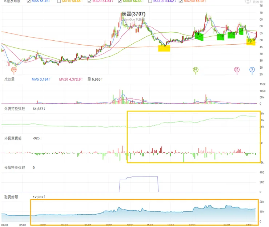
Task: Click the MA60 56.66 legend label
Action: [x=133, y=1]
